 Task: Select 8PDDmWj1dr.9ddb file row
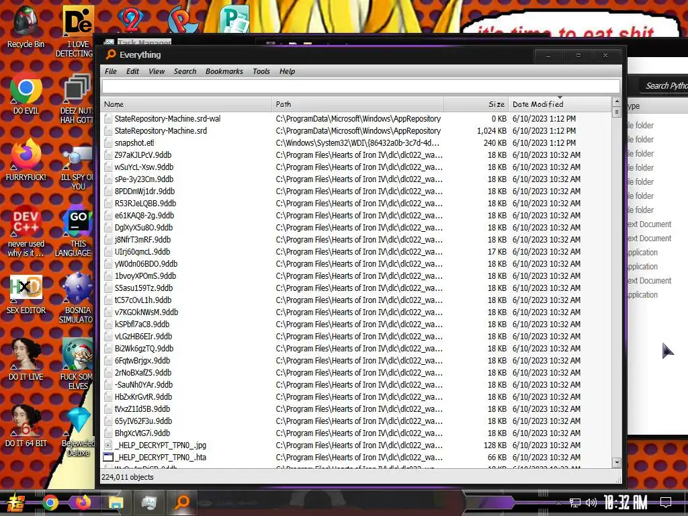click(x=356, y=191)
